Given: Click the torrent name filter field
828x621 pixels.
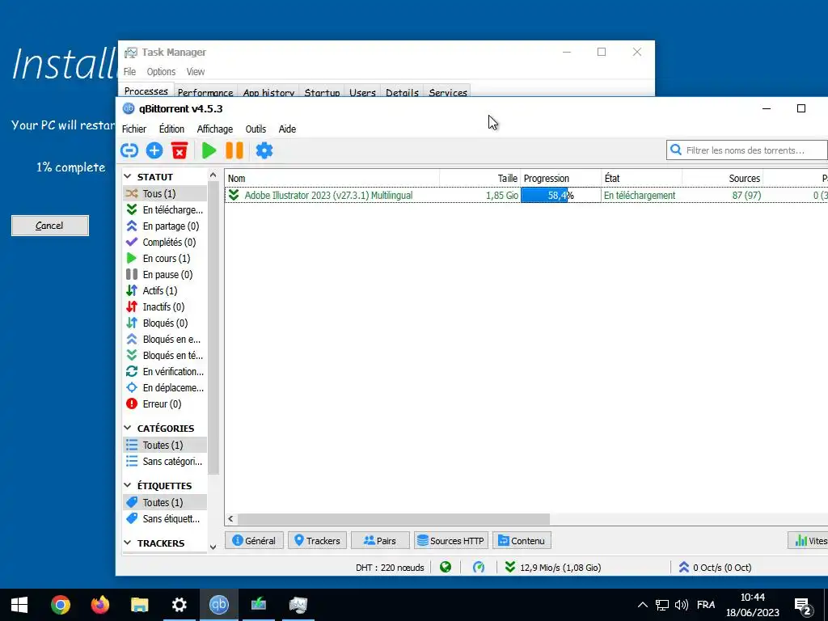Looking at the screenshot, I should (747, 150).
